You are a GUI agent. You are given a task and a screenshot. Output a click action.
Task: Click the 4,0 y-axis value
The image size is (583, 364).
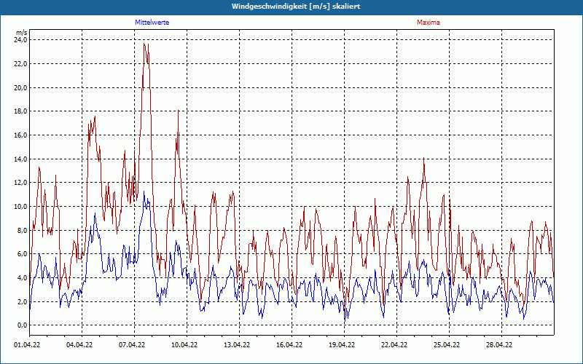(x=23, y=278)
